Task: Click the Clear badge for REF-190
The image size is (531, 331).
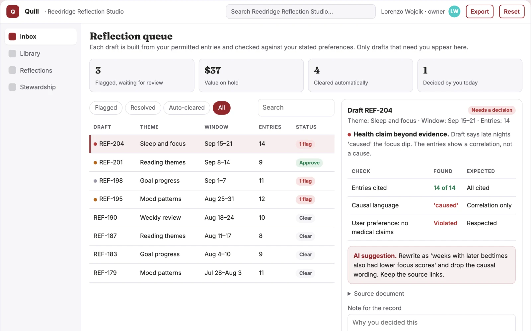Action: [305, 218]
